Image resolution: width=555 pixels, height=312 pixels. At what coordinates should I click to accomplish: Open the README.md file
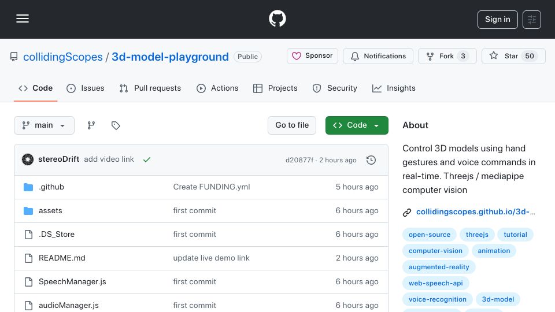coord(62,258)
